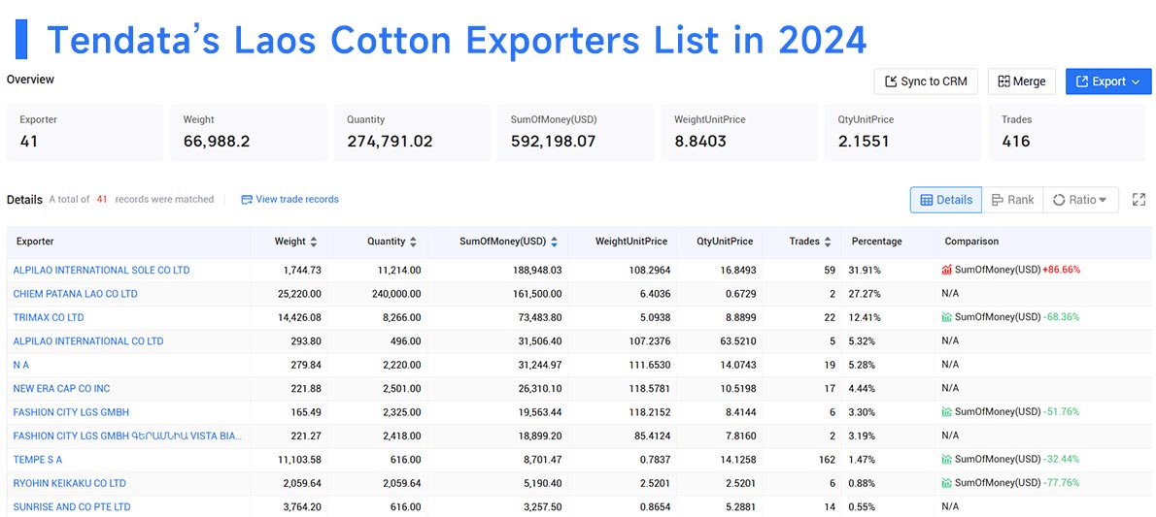Click the fullscreen expand icon

click(1139, 200)
